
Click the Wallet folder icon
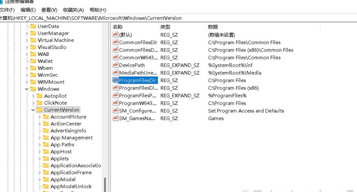(x=33, y=61)
